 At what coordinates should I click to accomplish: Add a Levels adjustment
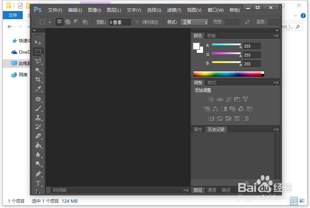[x=219, y=99]
